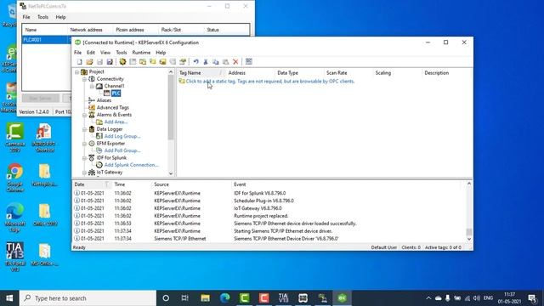Collapse the Alarms & Events node
Viewport: 544px width, 306px height.
coord(84,115)
